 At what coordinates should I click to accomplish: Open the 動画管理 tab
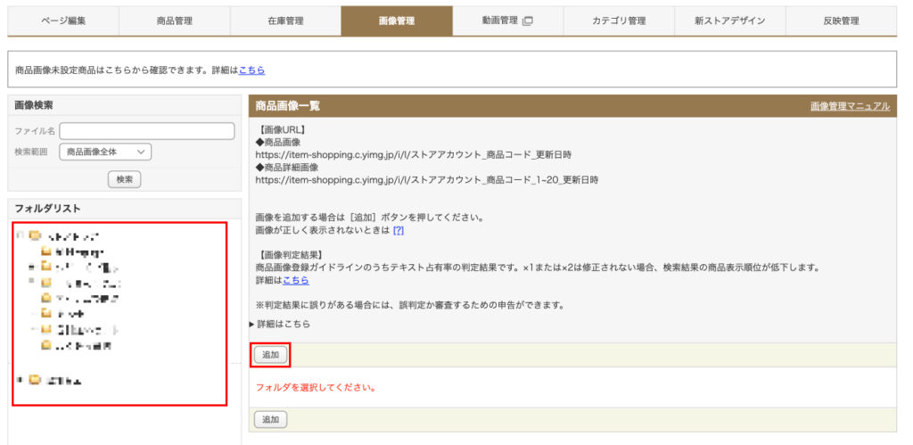[x=507, y=21]
